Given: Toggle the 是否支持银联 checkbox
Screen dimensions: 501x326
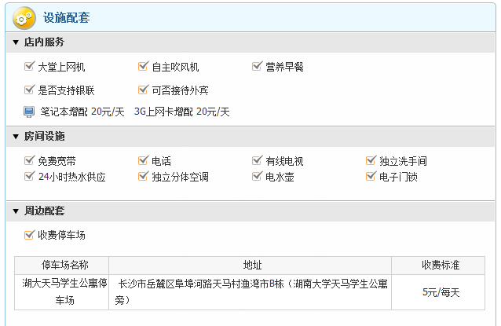Looking at the screenshot, I should pos(30,90).
